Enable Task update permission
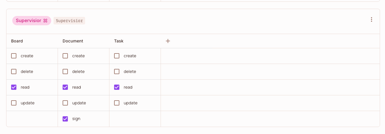 [x=117, y=103]
